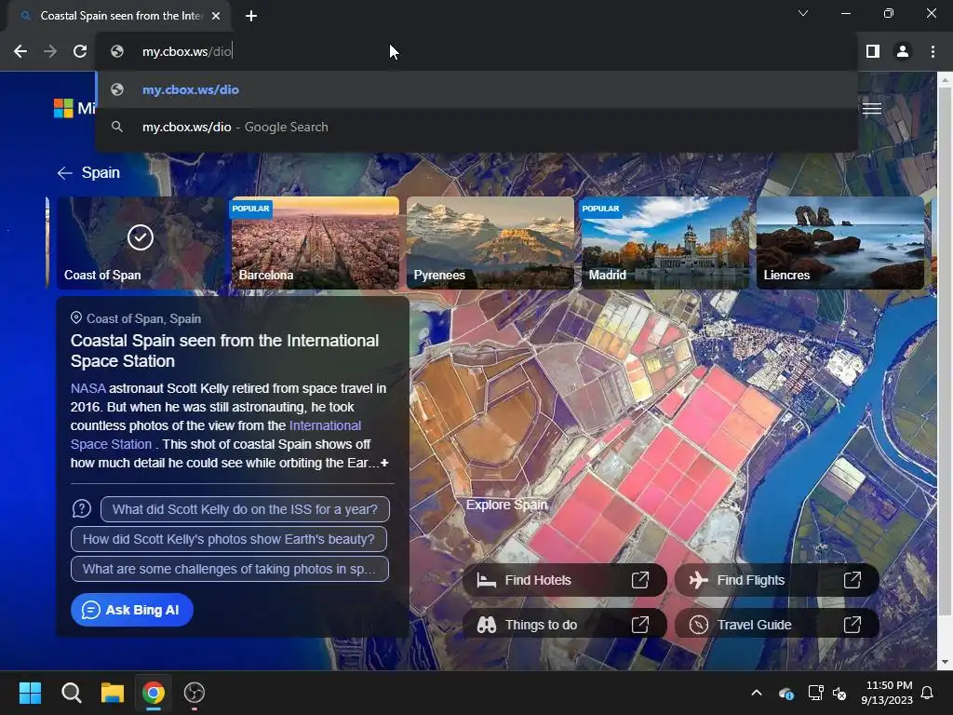Click the Explore Spain label
This screenshot has height=715, width=953.
[x=507, y=505]
